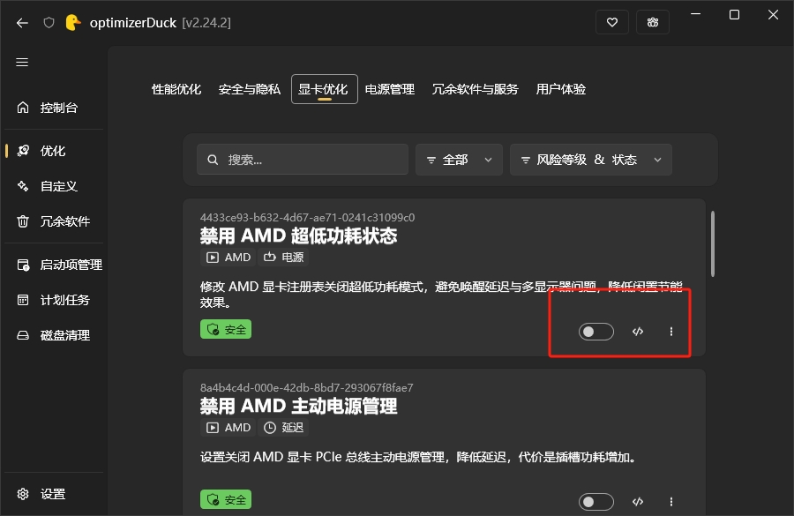Screen dimensions: 794x516
Task: Open 设置 at sidebar bottom
Action: click(x=54, y=494)
